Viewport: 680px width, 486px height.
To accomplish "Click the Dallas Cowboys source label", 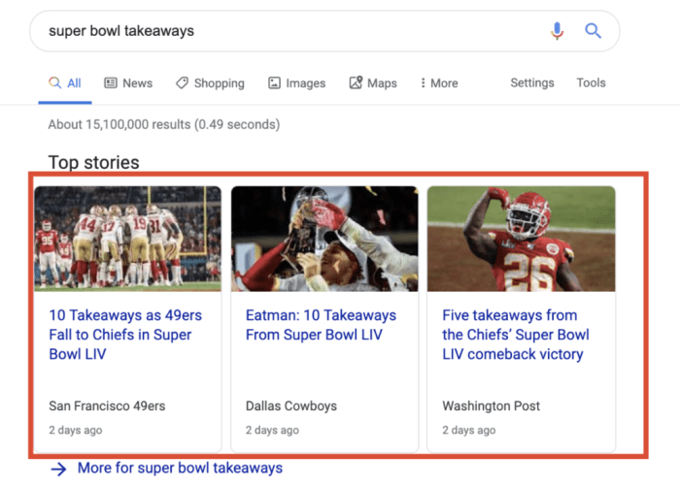I will coord(291,405).
